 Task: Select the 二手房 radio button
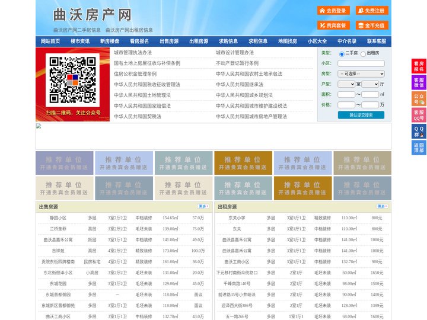342,54
